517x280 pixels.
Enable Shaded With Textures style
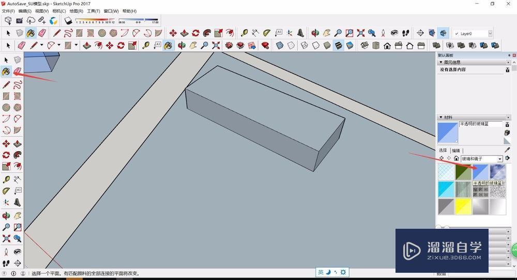coord(338,45)
